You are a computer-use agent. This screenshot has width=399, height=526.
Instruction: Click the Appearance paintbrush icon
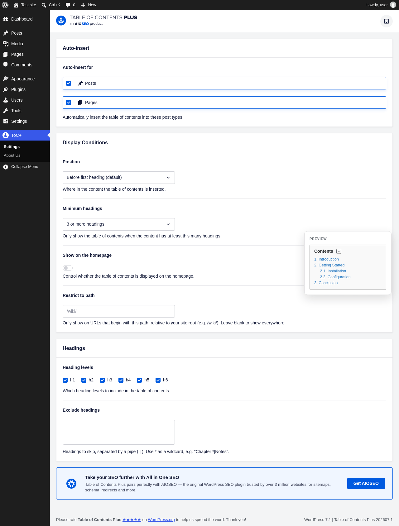pyautogui.click(x=6, y=79)
